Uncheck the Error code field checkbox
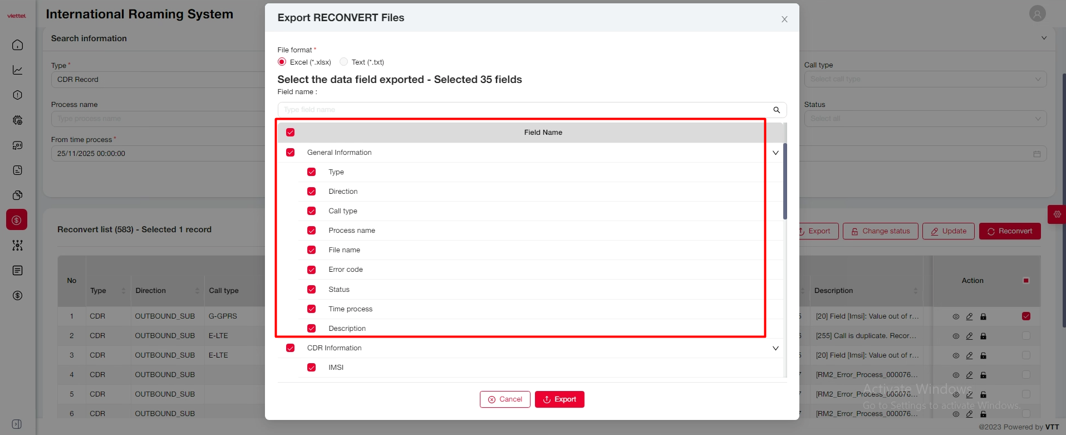 312,270
